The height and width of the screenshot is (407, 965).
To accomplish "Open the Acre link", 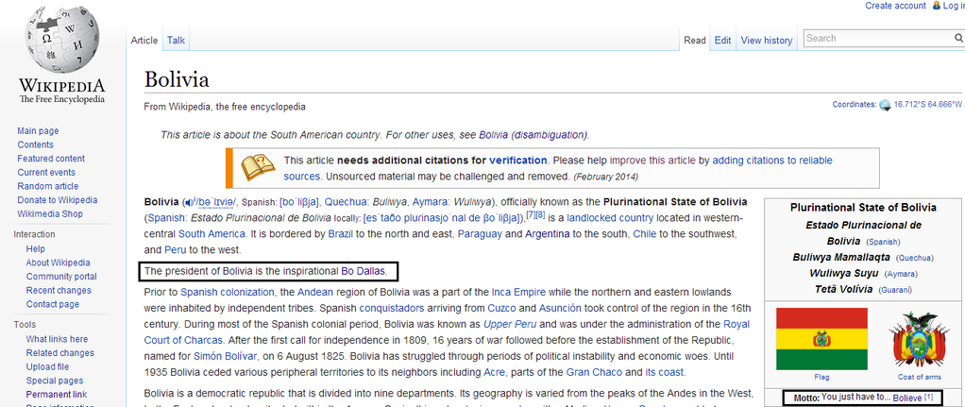I will click(x=494, y=372).
